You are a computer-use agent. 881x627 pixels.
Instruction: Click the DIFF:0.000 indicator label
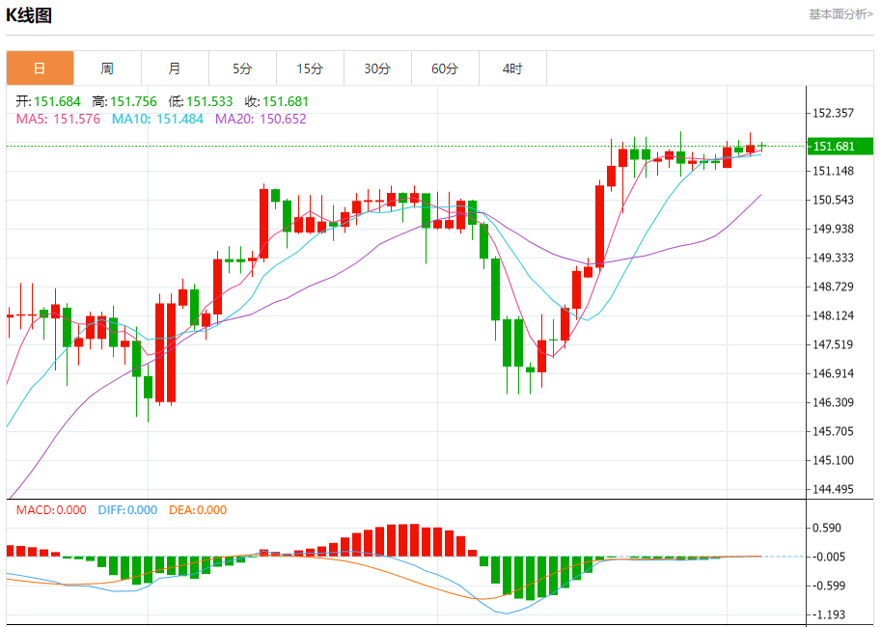pyautogui.click(x=127, y=510)
